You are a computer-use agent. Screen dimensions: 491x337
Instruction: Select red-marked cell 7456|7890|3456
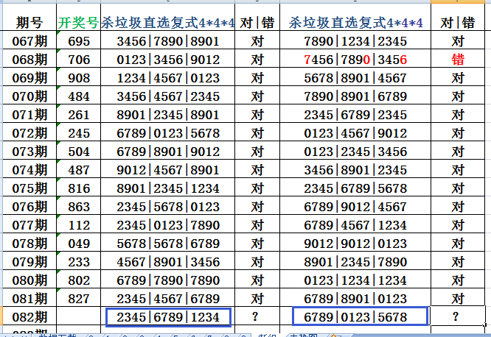coord(355,60)
